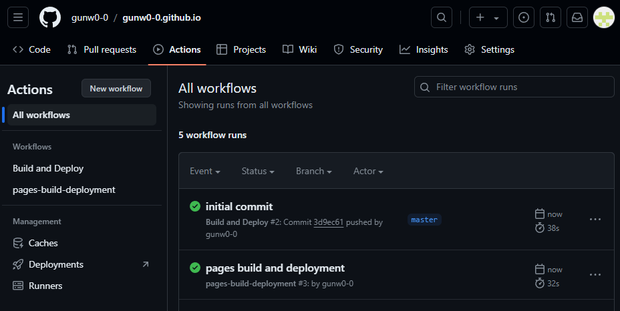Screen dimensions: 620x311
Task: Open options for pages build run
Action: (595, 275)
